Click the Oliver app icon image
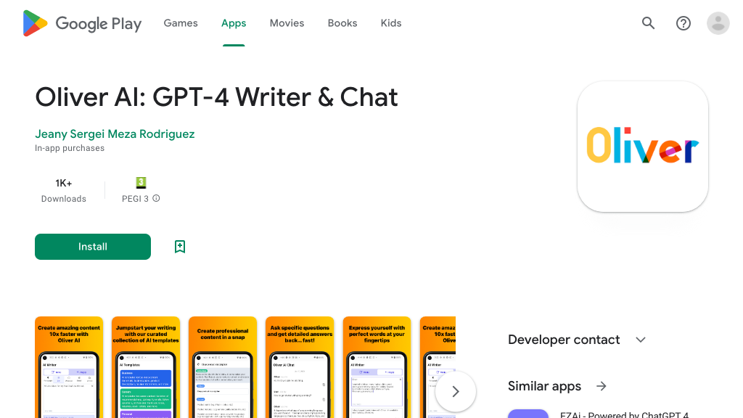 tap(642, 146)
